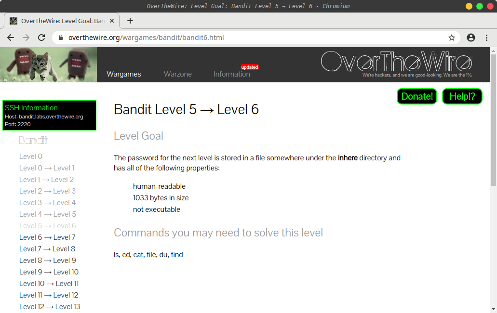Open Level 2 → Level 3 link

(x=47, y=191)
